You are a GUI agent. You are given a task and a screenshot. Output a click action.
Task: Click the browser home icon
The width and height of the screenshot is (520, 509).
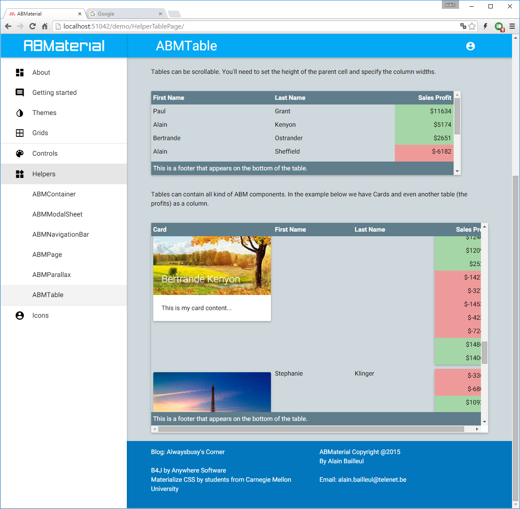pyautogui.click(x=45, y=26)
